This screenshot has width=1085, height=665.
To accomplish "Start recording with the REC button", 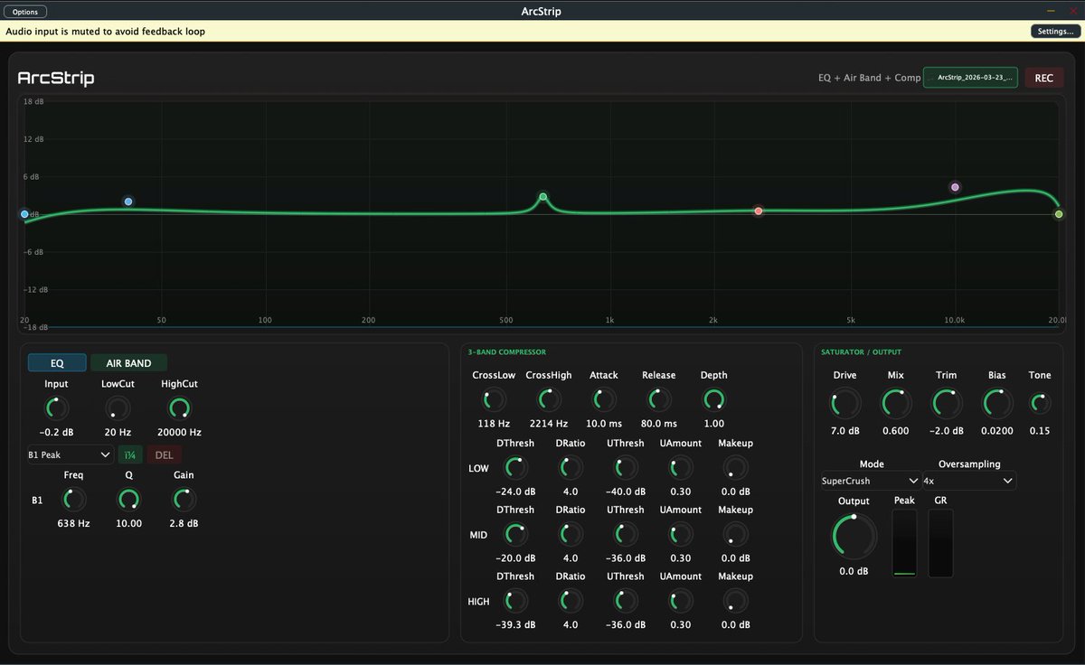I will [x=1043, y=78].
